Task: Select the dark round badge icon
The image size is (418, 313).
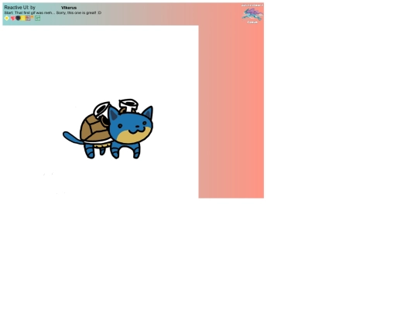Action: 18,18
